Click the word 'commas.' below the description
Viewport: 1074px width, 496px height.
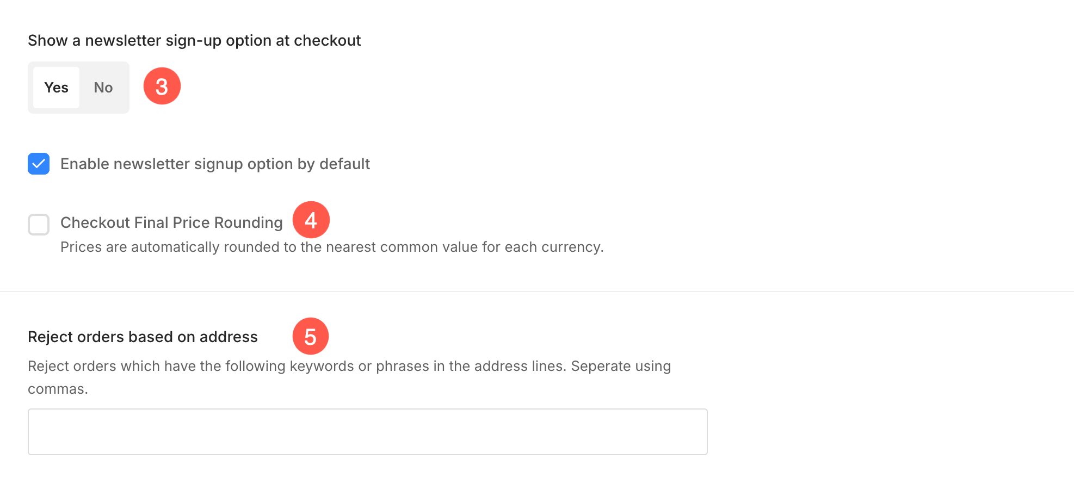58,389
